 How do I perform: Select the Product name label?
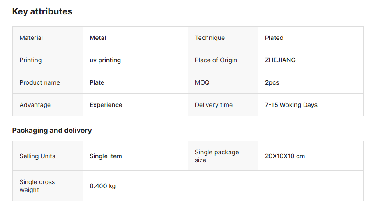point(40,83)
